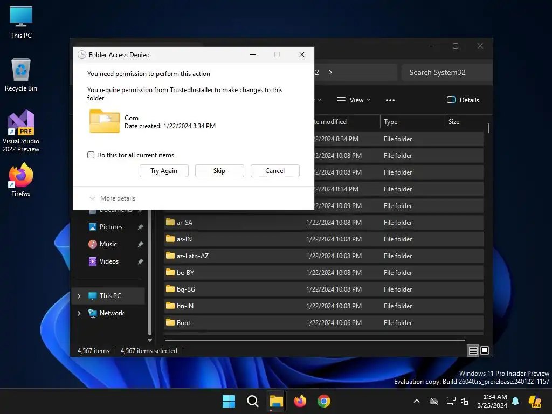Select the as-IN folder
The image size is (552, 414).
point(323,239)
